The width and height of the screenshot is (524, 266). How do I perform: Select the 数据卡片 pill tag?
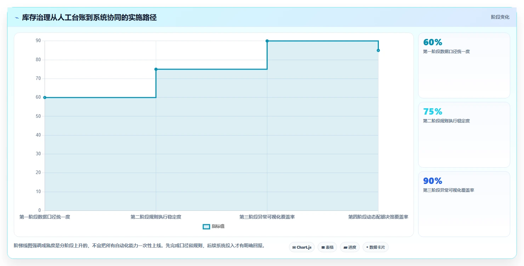pyautogui.click(x=375, y=247)
